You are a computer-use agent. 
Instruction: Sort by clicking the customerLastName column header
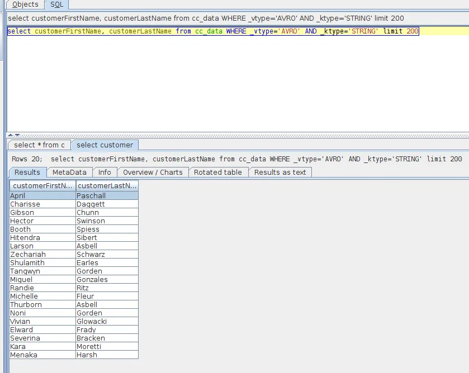point(106,185)
